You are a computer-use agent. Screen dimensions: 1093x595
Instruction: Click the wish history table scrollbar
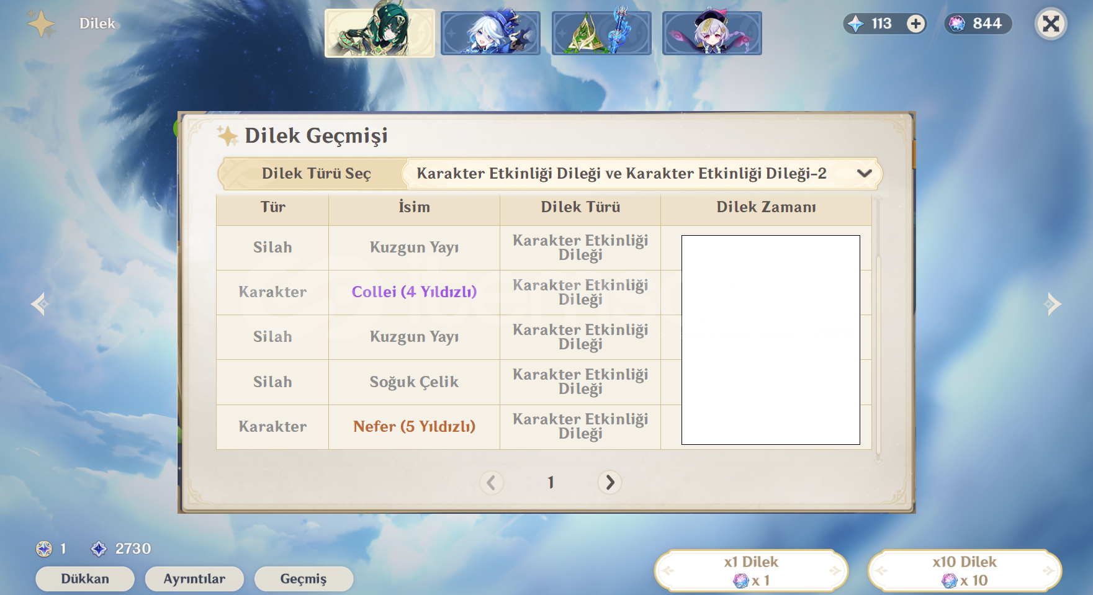pos(878,329)
